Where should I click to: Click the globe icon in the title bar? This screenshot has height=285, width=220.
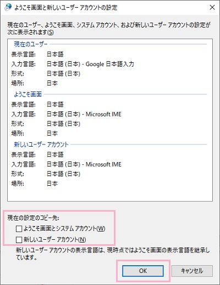click(x=8, y=7)
